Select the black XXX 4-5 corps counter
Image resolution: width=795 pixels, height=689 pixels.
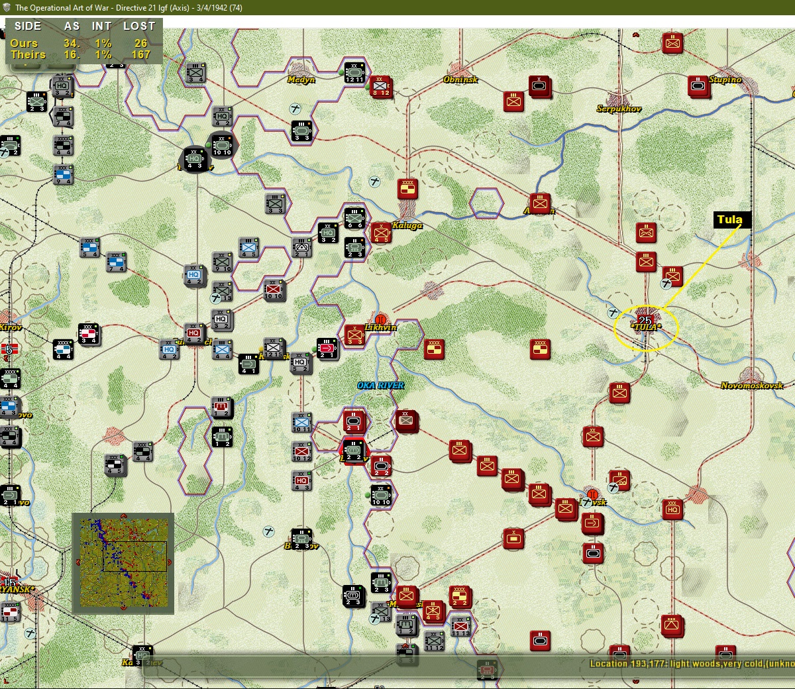pos(115,465)
